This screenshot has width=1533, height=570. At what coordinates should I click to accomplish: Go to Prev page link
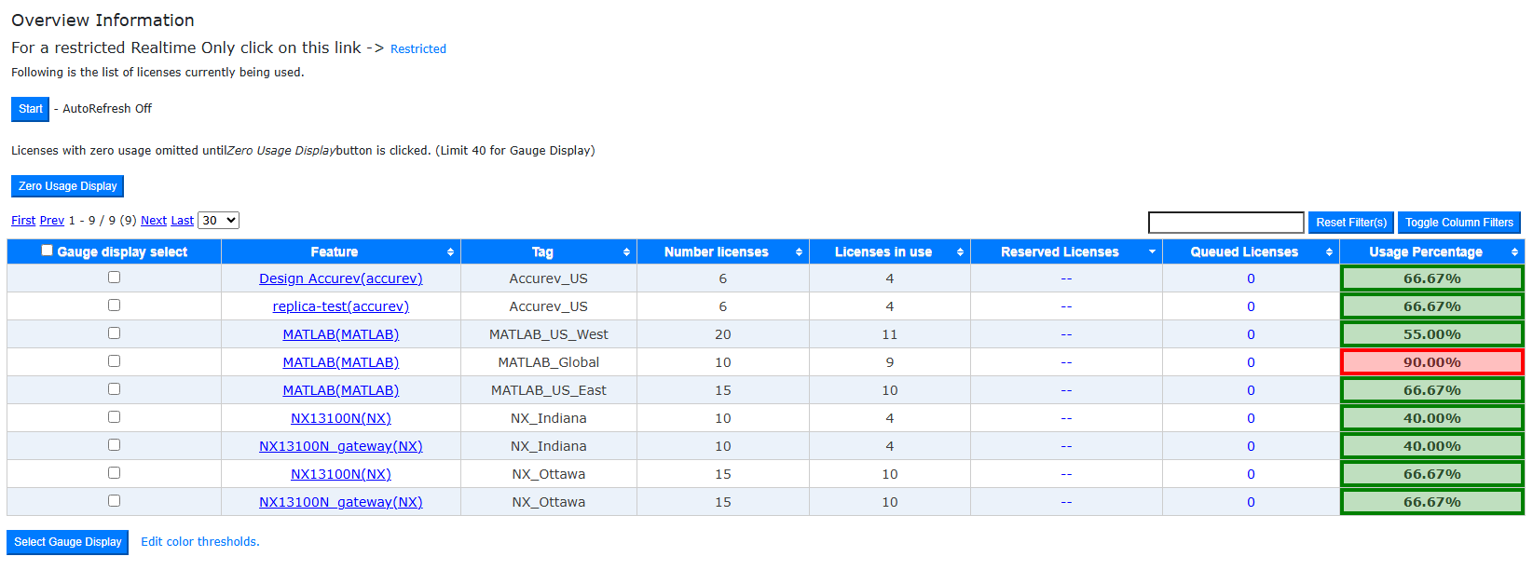(52, 221)
